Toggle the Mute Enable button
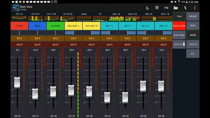Image resolution: width=210 pixels, height=118 pixels. point(179,26)
